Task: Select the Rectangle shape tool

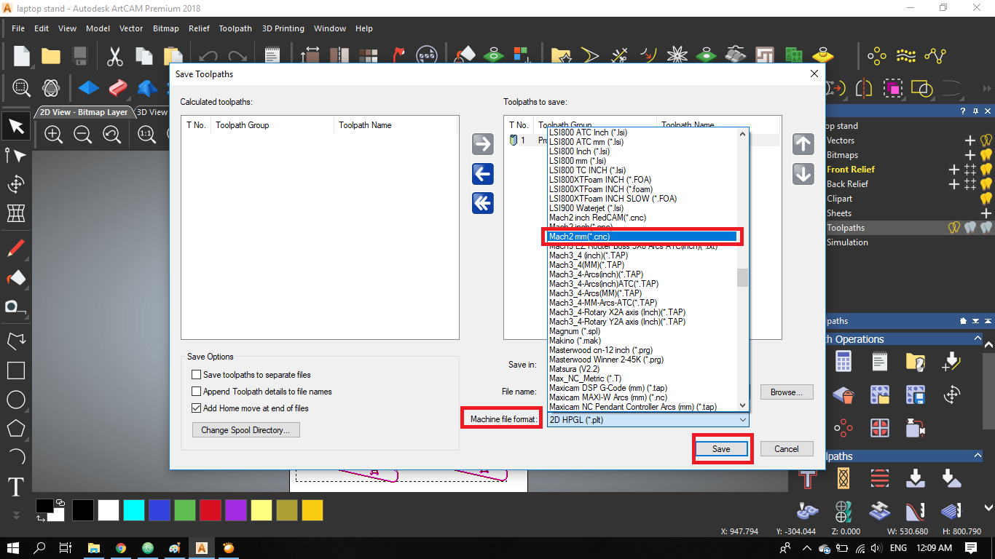Action: (x=16, y=370)
